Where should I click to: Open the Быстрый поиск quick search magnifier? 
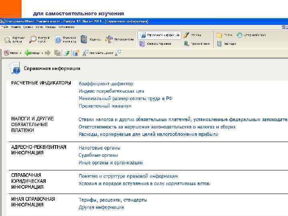33,39
